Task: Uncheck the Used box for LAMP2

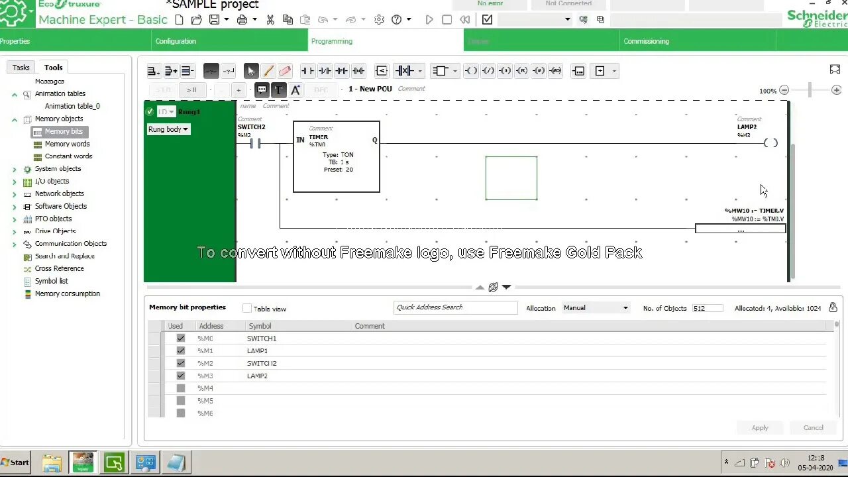Action: pos(180,376)
